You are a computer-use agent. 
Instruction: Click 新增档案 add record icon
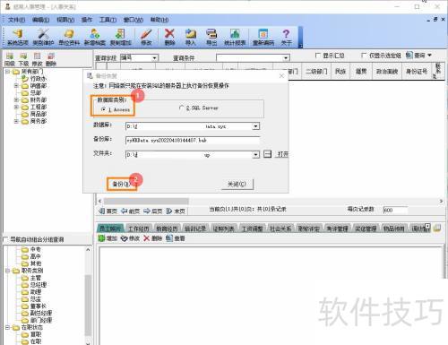[95, 37]
